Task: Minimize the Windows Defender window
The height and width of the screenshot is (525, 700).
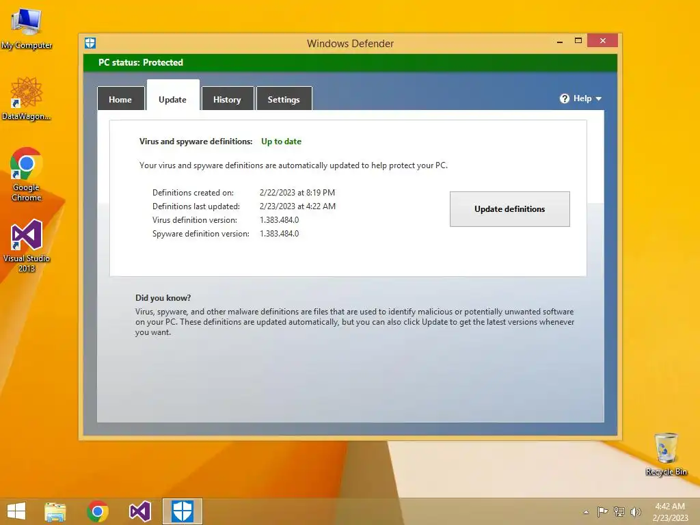Action: coord(560,41)
